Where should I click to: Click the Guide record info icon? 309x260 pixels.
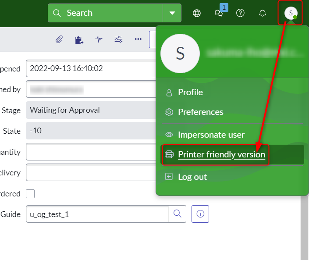coord(200,214)
